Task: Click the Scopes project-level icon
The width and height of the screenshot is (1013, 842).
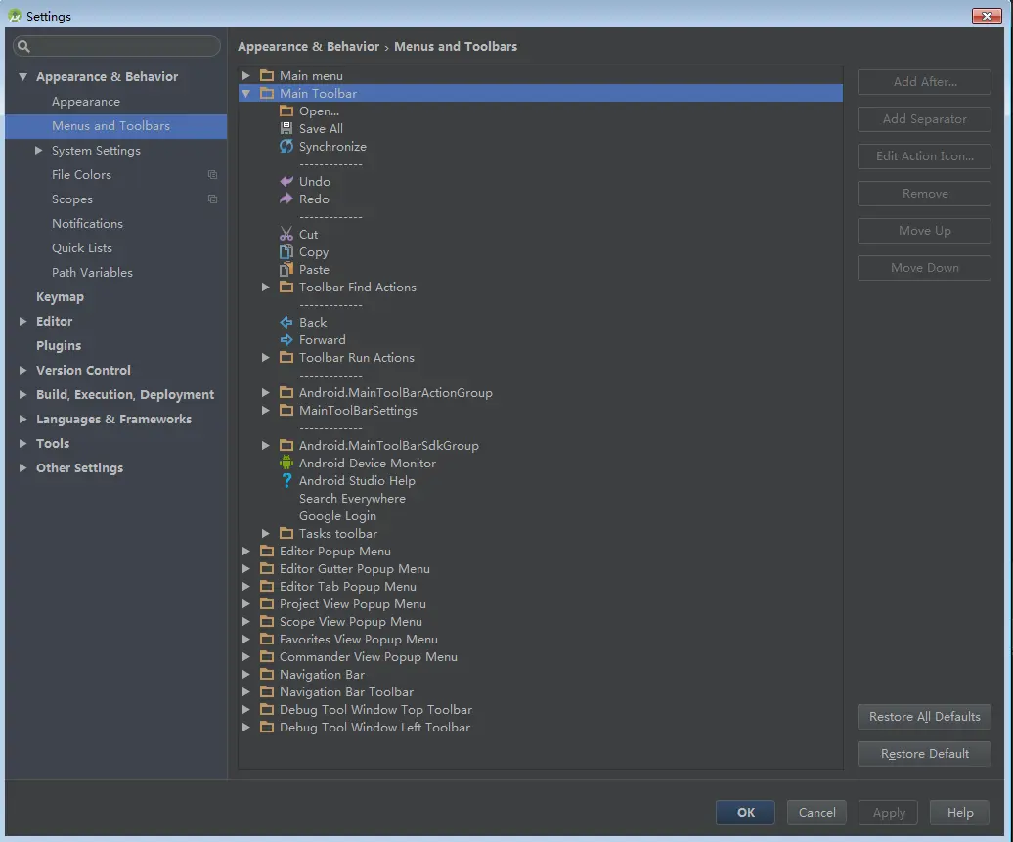Action: click(x=212, y=199)
